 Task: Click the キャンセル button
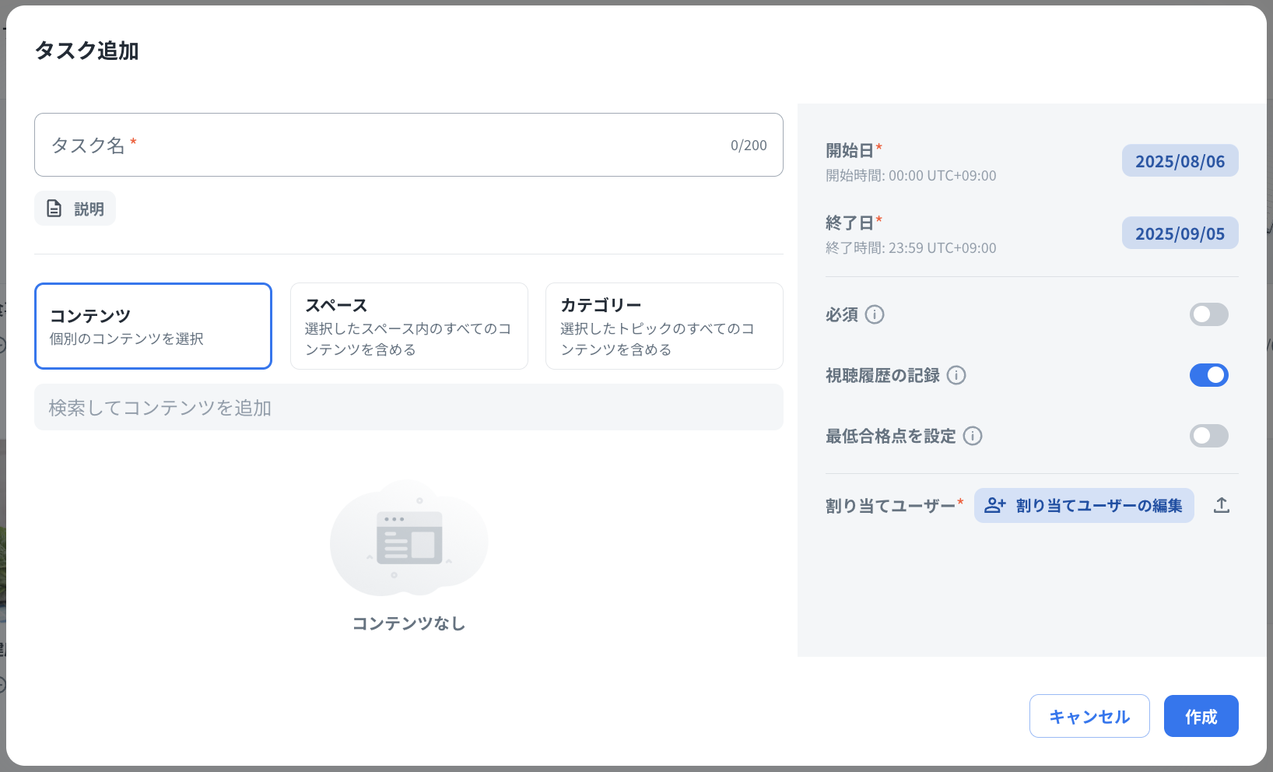pos(1089,716)
